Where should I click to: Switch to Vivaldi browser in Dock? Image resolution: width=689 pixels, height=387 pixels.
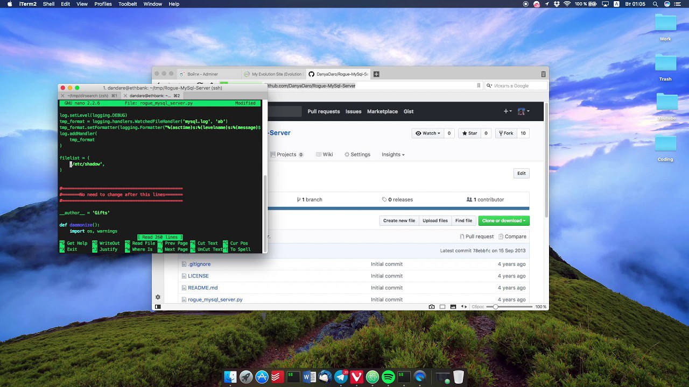coord(356,377)
